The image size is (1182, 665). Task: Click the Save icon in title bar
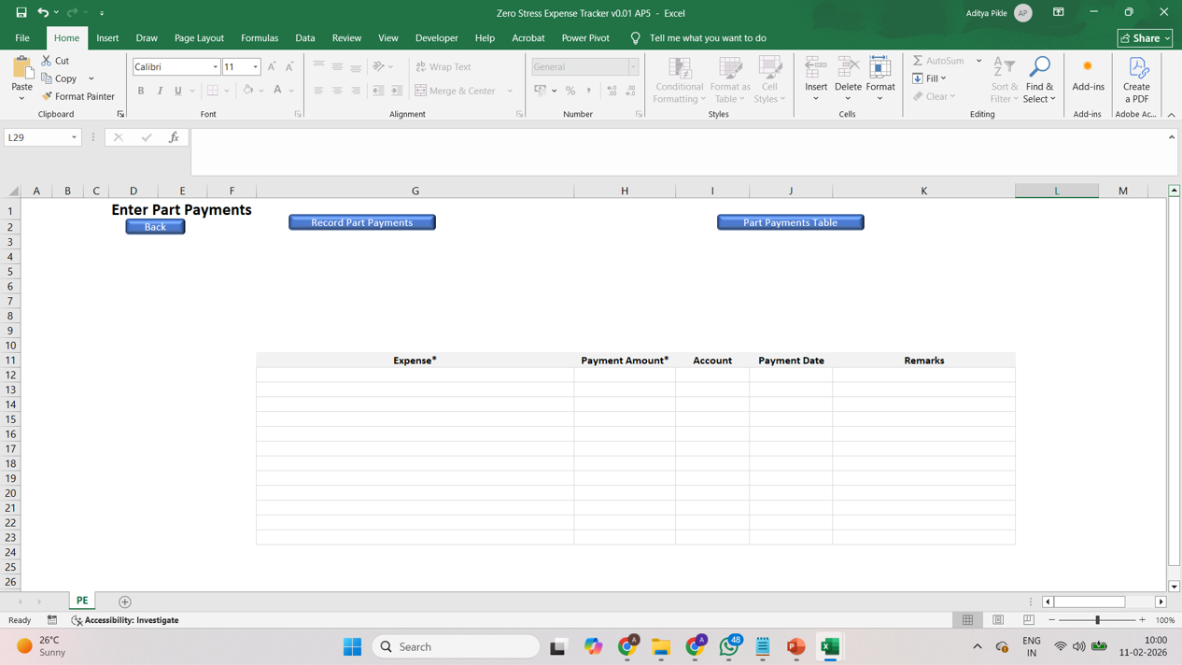(x=21, y=13)
